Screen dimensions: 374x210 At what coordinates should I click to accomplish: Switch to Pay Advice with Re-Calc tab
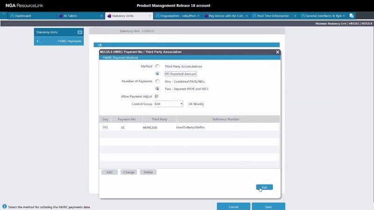click(x=223, y=15)
